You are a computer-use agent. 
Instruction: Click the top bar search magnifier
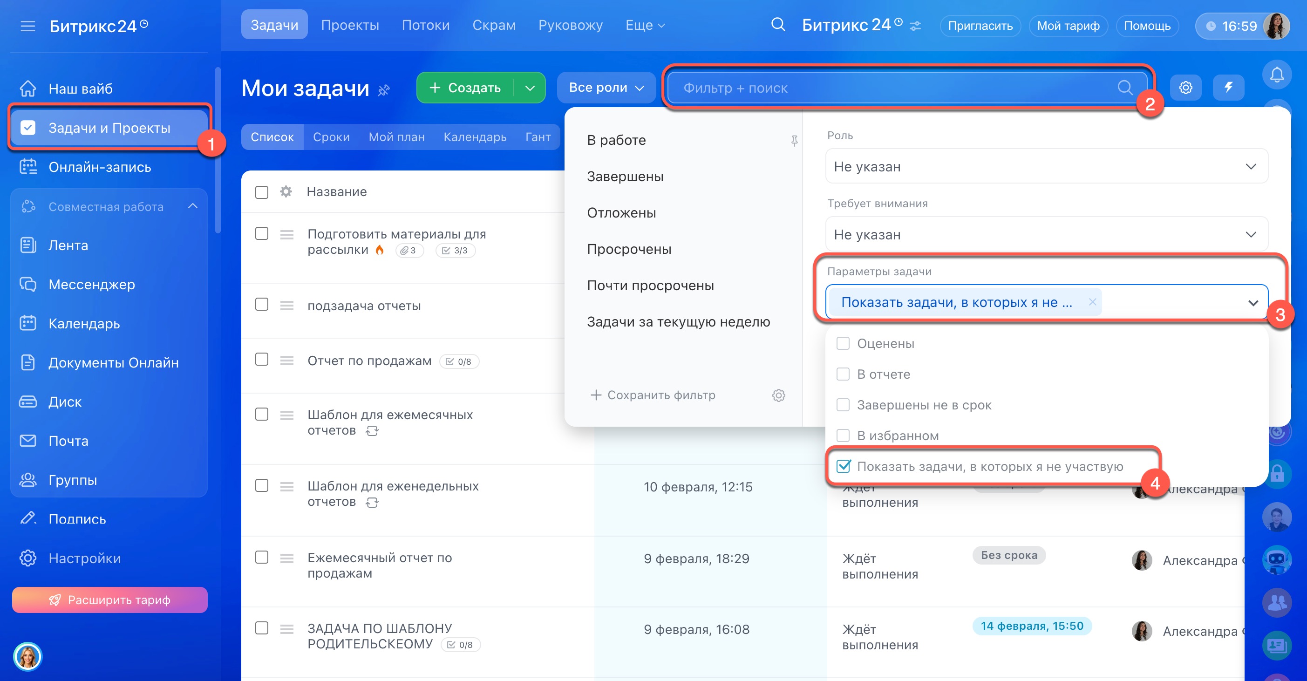pyautogui.click(x=777, y=25)
